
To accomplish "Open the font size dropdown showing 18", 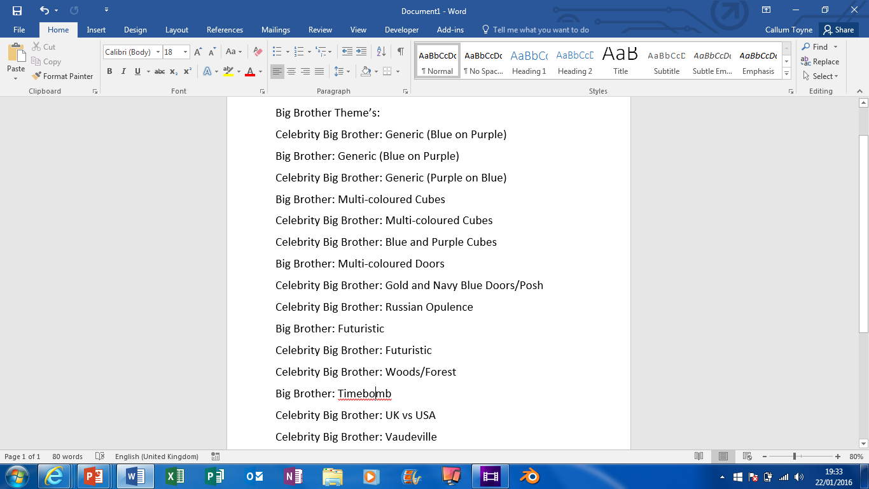I will click(186, 52).
